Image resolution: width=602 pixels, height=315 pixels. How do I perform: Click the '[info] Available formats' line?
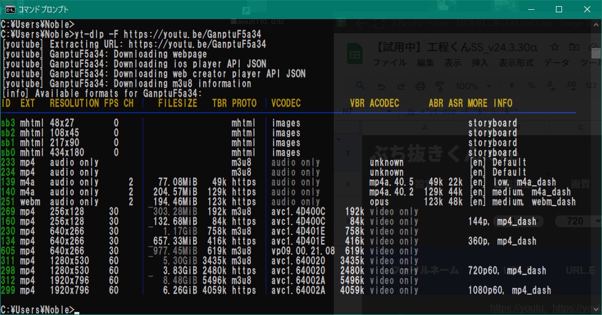coord(101,94)
